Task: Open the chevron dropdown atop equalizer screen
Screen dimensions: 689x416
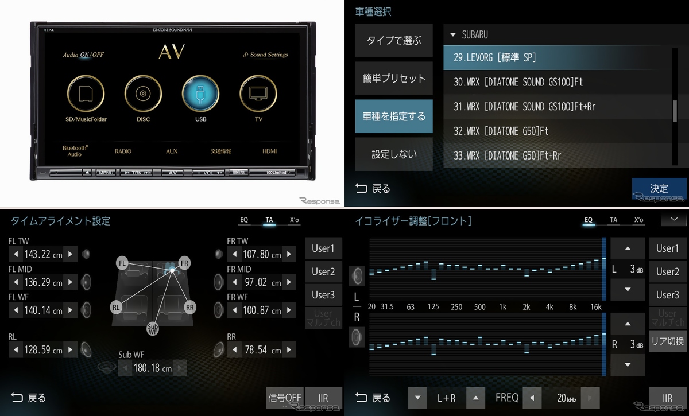Action: 674,219
